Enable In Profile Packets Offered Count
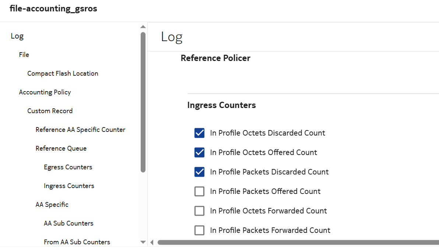Viewport: 439px width, 252px height. 199,191
